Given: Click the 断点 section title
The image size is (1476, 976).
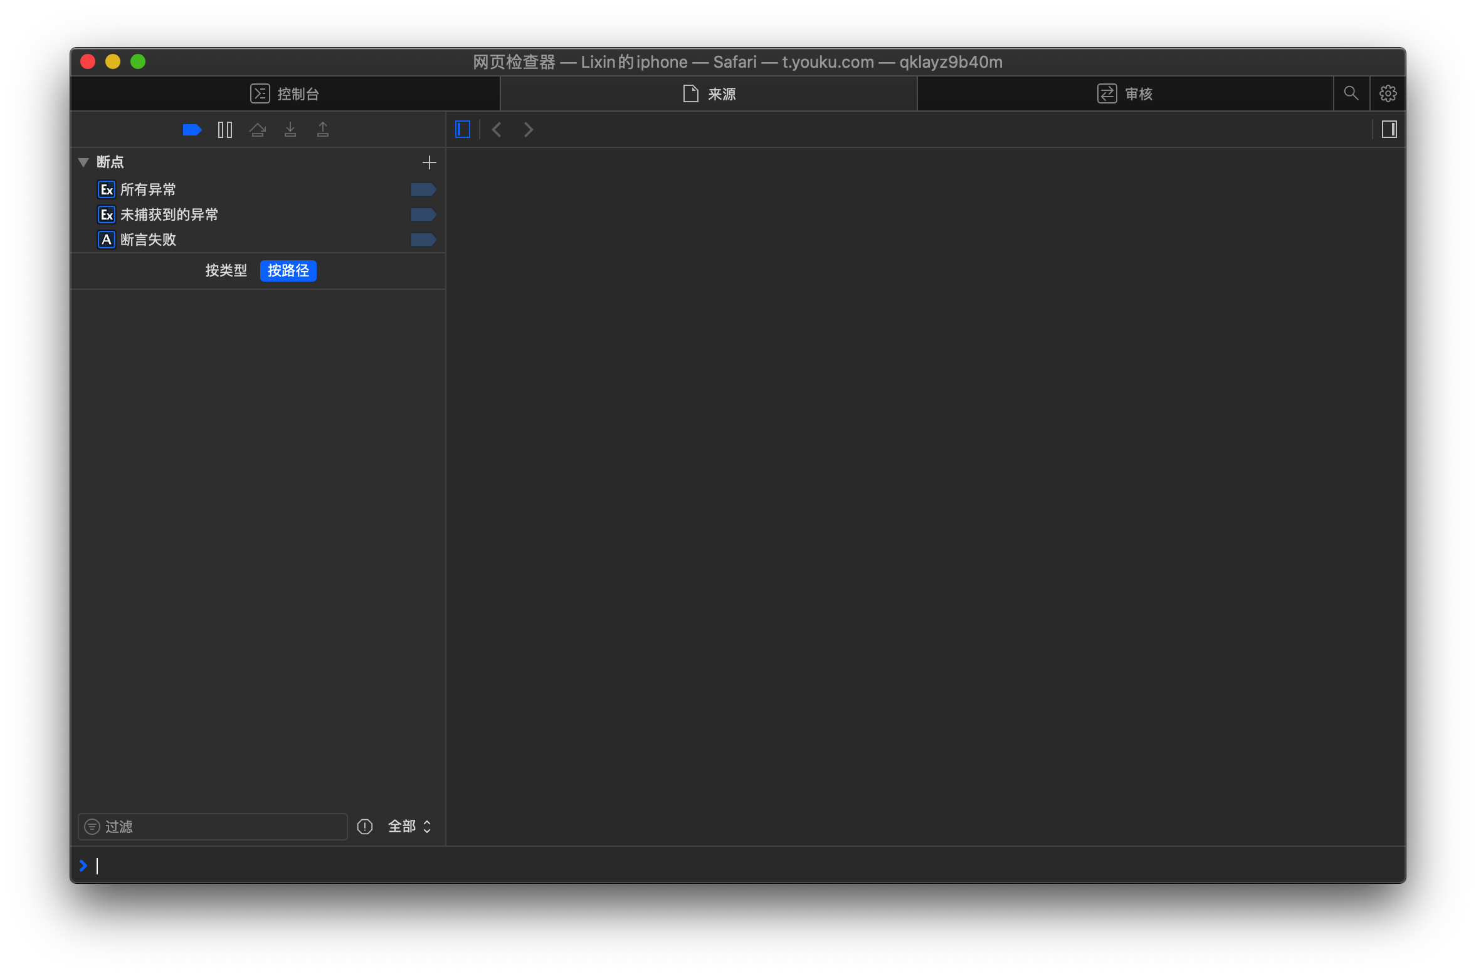Looking at the screenshot, I should pos(110,162).
